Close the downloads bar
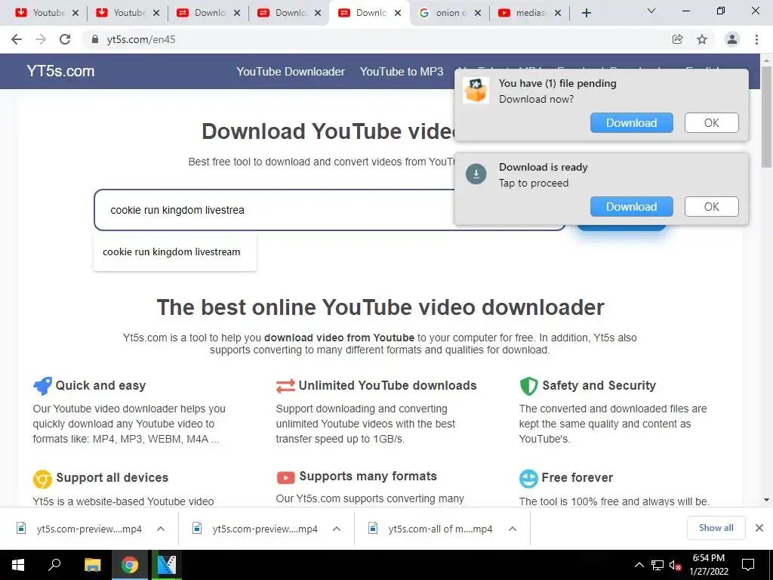The image size is (773, 580). 759,528
